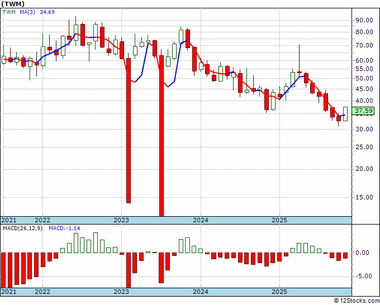The image size is (380, 305).
Task: Click the 15.00 price axis label
Action: tap(364, 197)
